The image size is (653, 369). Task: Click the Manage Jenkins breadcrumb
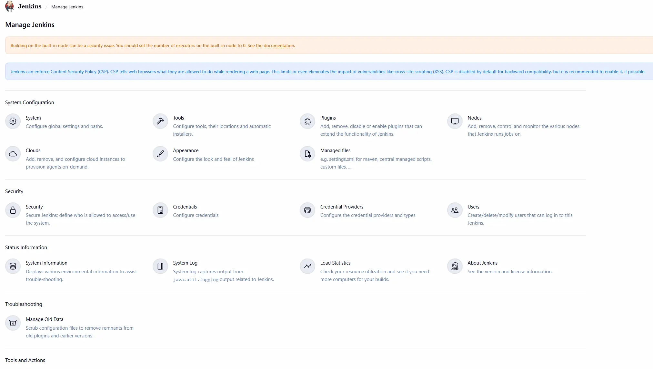tap(67, 7)
